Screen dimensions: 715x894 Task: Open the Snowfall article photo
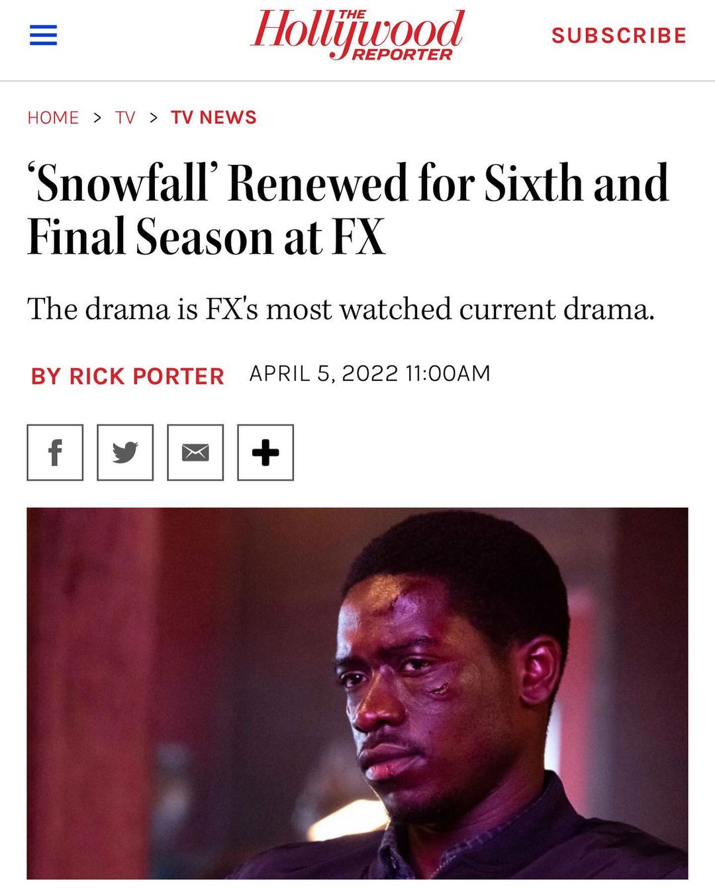pos(358,693)
